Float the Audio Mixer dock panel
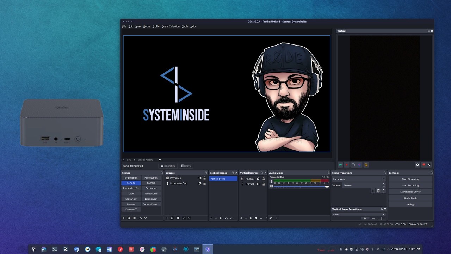This screenshot has width=451, height=254. point(328,173)
